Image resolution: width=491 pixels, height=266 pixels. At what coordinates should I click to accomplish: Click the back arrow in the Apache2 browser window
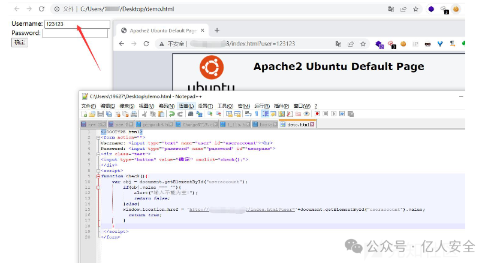(x=122, y=44)
